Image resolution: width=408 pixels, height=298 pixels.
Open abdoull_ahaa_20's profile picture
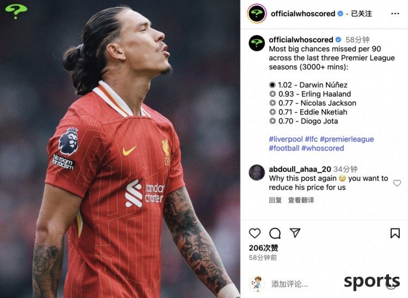(257, 173)
